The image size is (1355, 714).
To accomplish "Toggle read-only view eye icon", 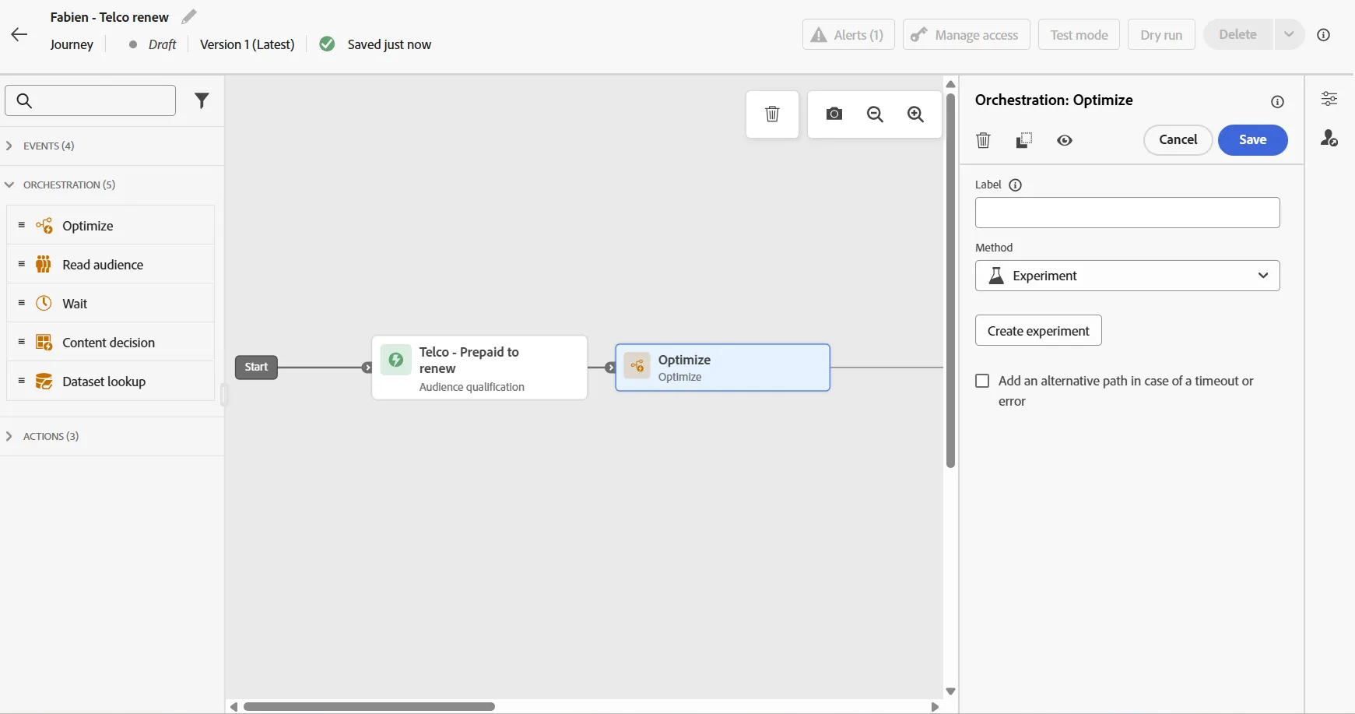I will (x=1065, y=140).
